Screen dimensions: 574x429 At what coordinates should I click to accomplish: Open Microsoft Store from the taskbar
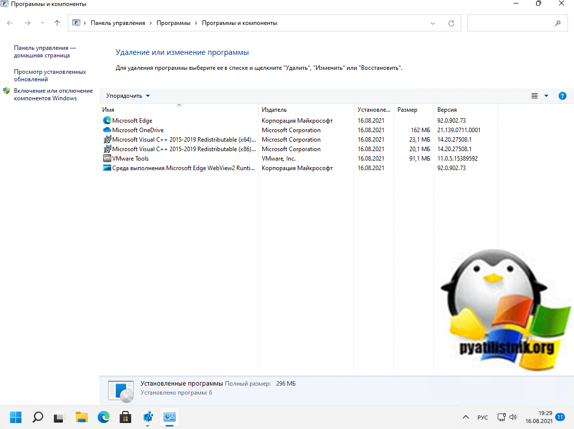pos(126,417)
